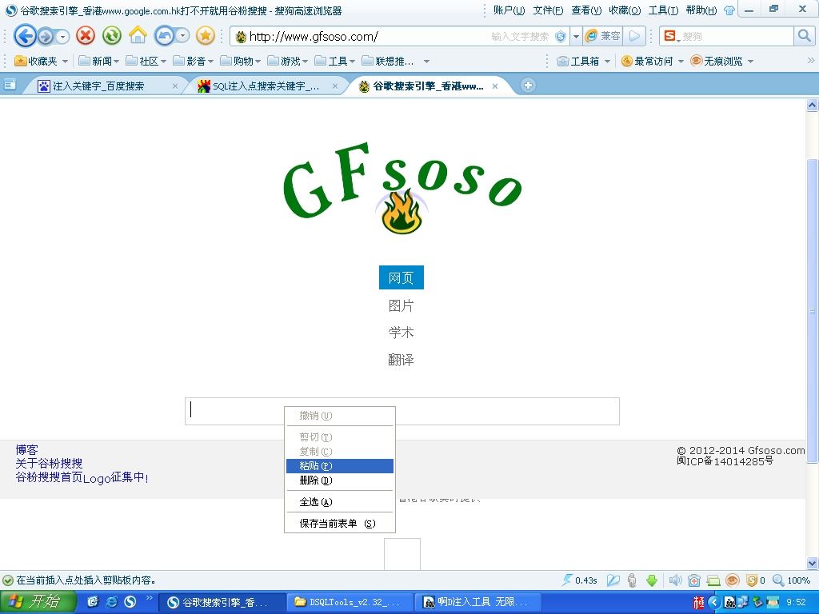Go back with the blue back arrow
This screenshot has width=819, height=614.
point(25,36)
